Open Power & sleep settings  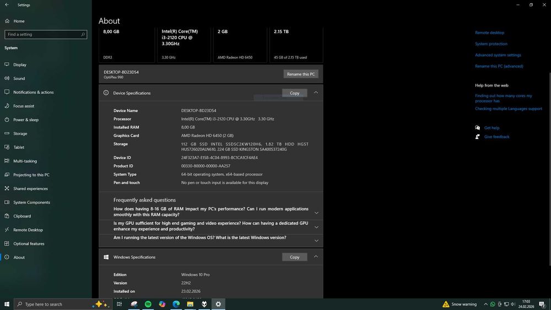[26, 119]
